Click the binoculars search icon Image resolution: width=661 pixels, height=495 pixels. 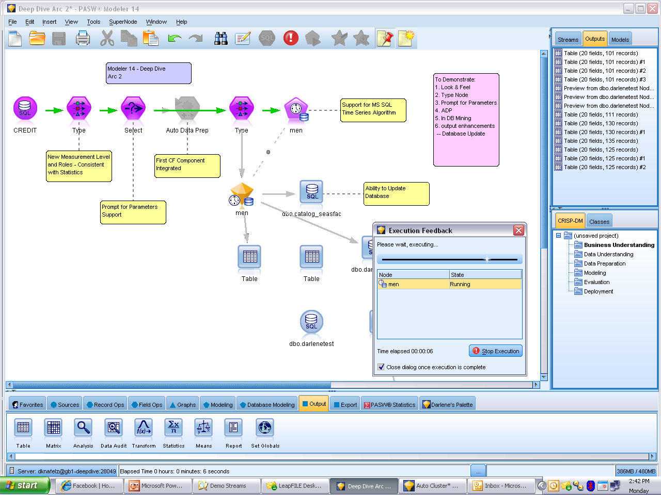click(221, 38)
